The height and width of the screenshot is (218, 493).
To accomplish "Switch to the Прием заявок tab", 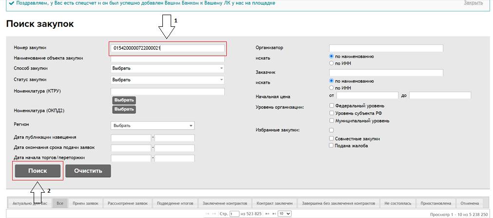I will point(85,203).
